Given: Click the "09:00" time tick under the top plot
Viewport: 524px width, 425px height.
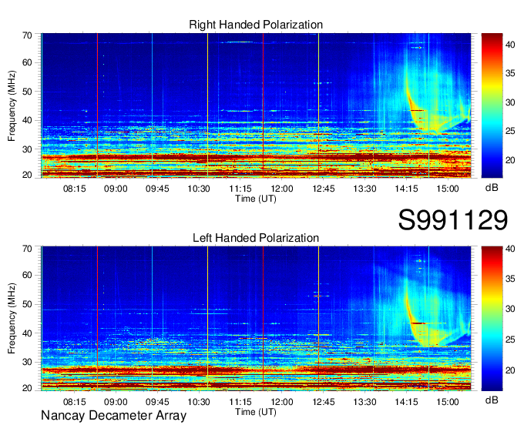Looking at the screenshot, I should (116, 189).
